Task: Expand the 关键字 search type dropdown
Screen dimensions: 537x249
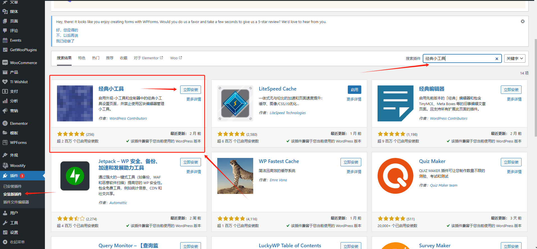Action: tap(515, 58)
